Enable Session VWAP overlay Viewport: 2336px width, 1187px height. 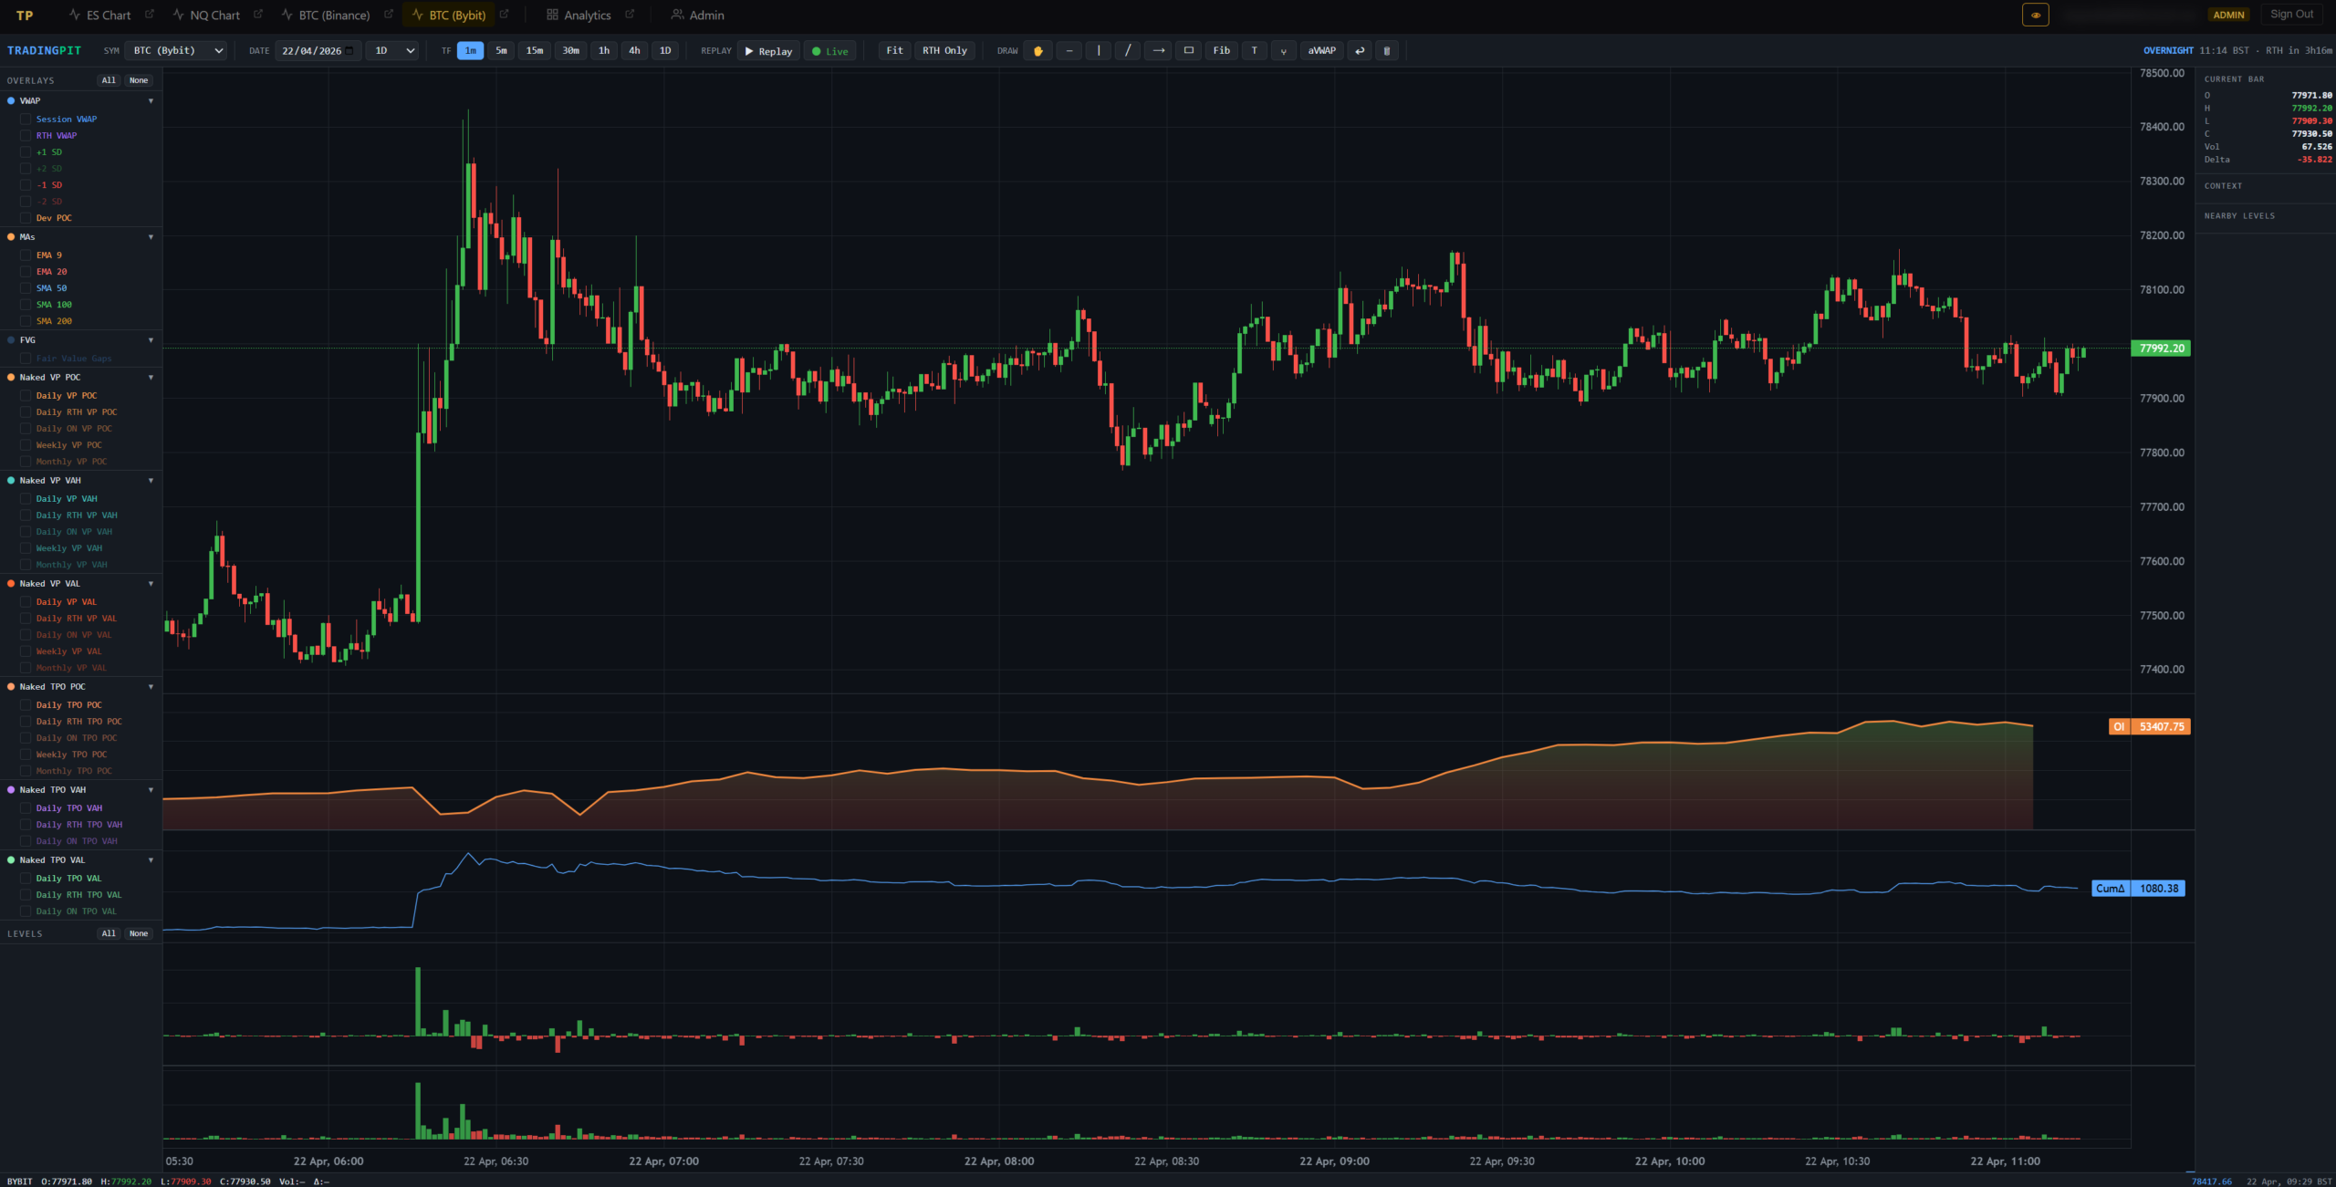26,120
